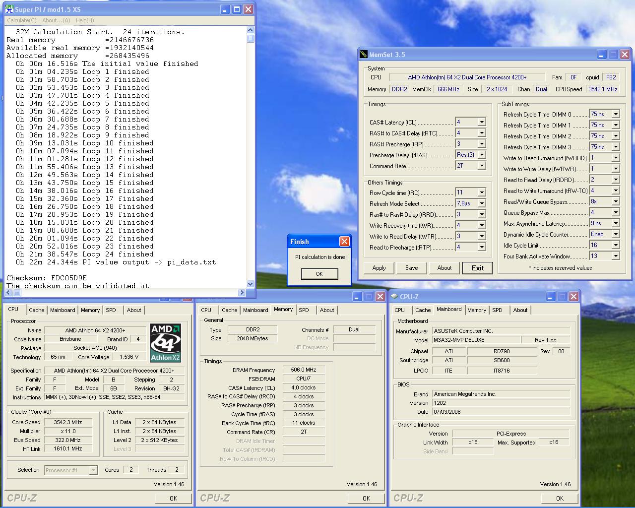Click Super PI vertical scrollbar down arrow

[250, 284]
